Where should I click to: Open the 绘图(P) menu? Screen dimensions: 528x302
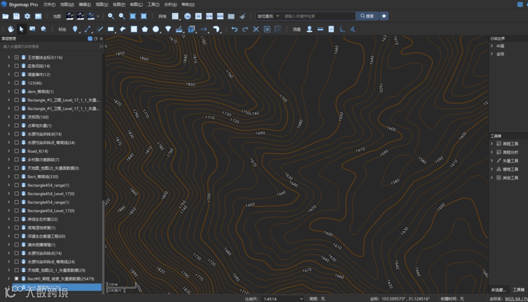pyautogui.click(x=119, y=4)
